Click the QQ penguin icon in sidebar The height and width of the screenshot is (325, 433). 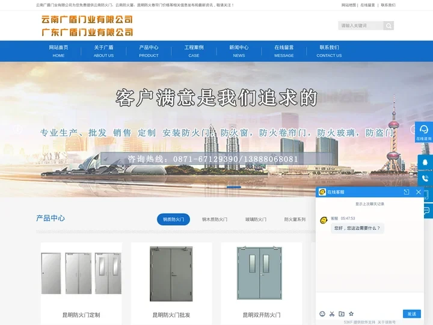425,162
